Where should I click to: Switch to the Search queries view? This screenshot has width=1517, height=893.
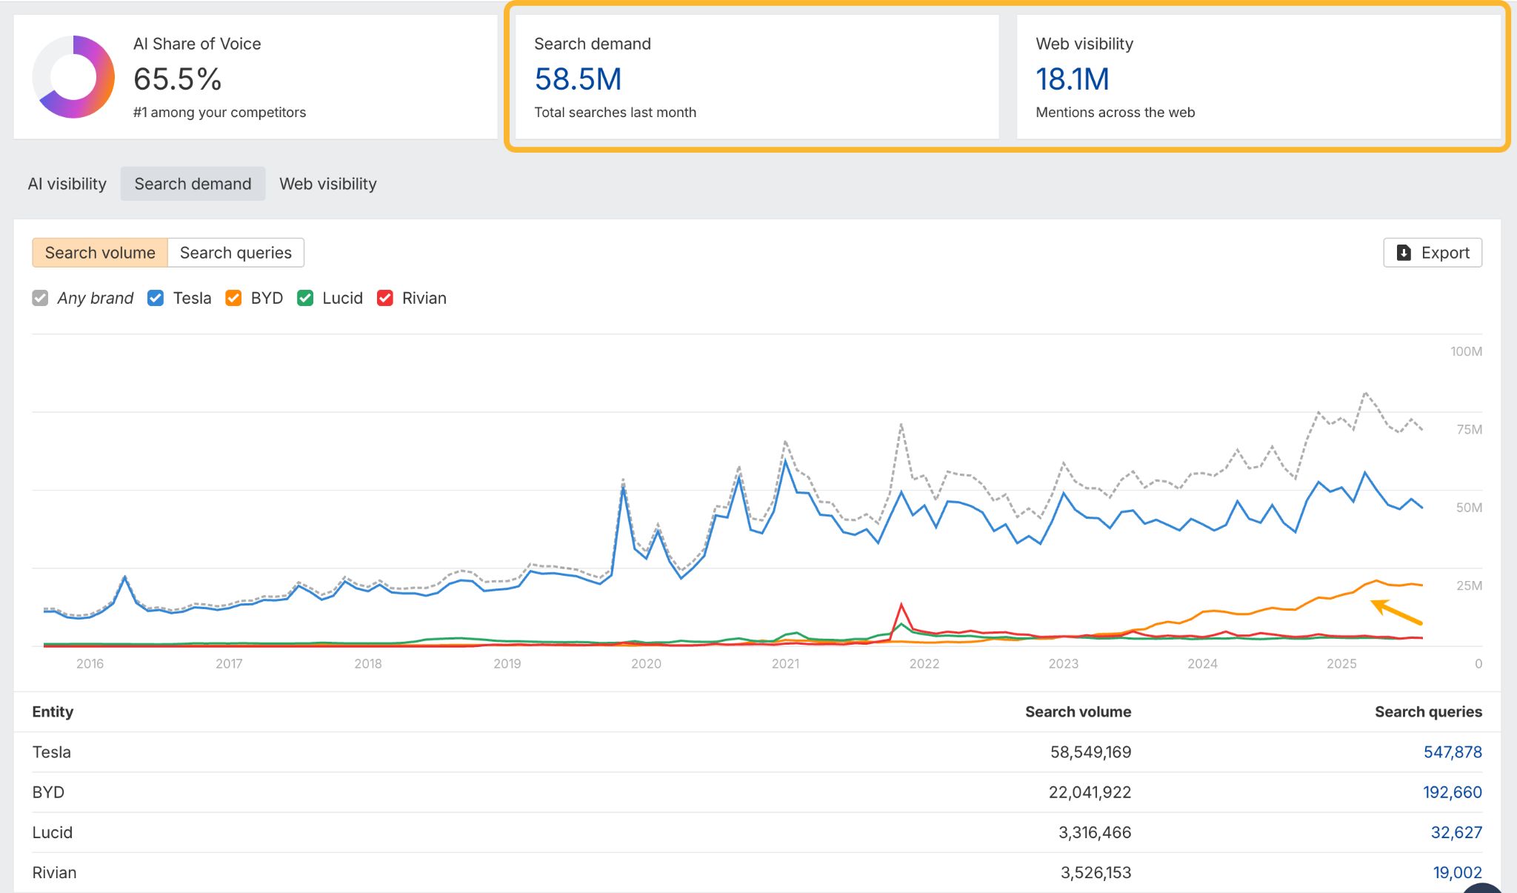click(x=236, y=253)
